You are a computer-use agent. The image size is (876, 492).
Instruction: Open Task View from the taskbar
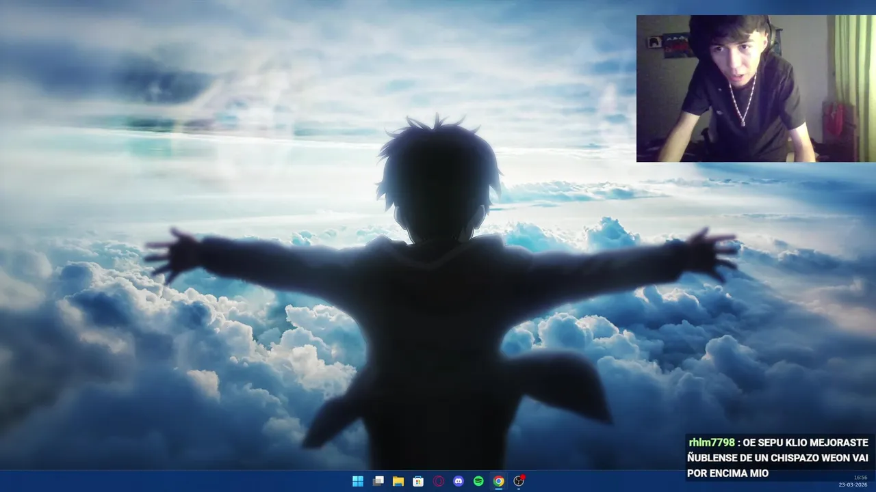coord(378,481)
